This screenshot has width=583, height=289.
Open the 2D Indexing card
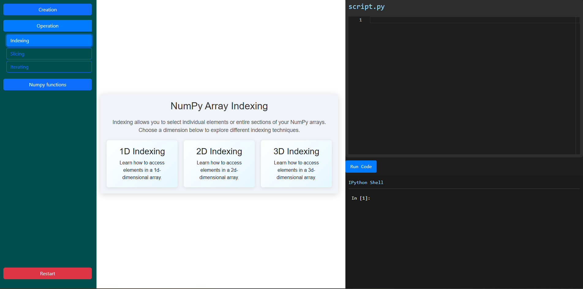coord(219,163)
